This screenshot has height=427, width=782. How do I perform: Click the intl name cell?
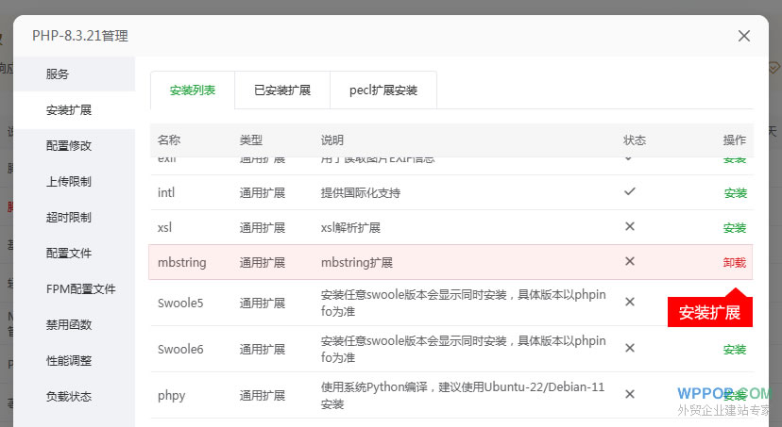tap(166, 192)
